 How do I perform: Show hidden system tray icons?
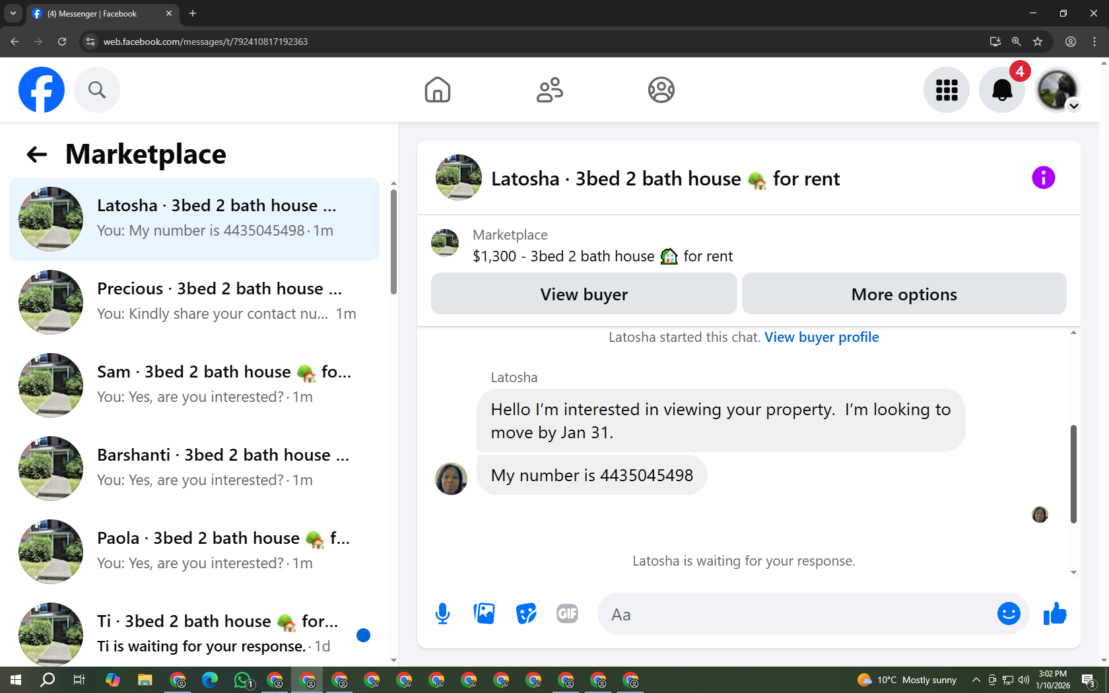[x=976, y=680]
